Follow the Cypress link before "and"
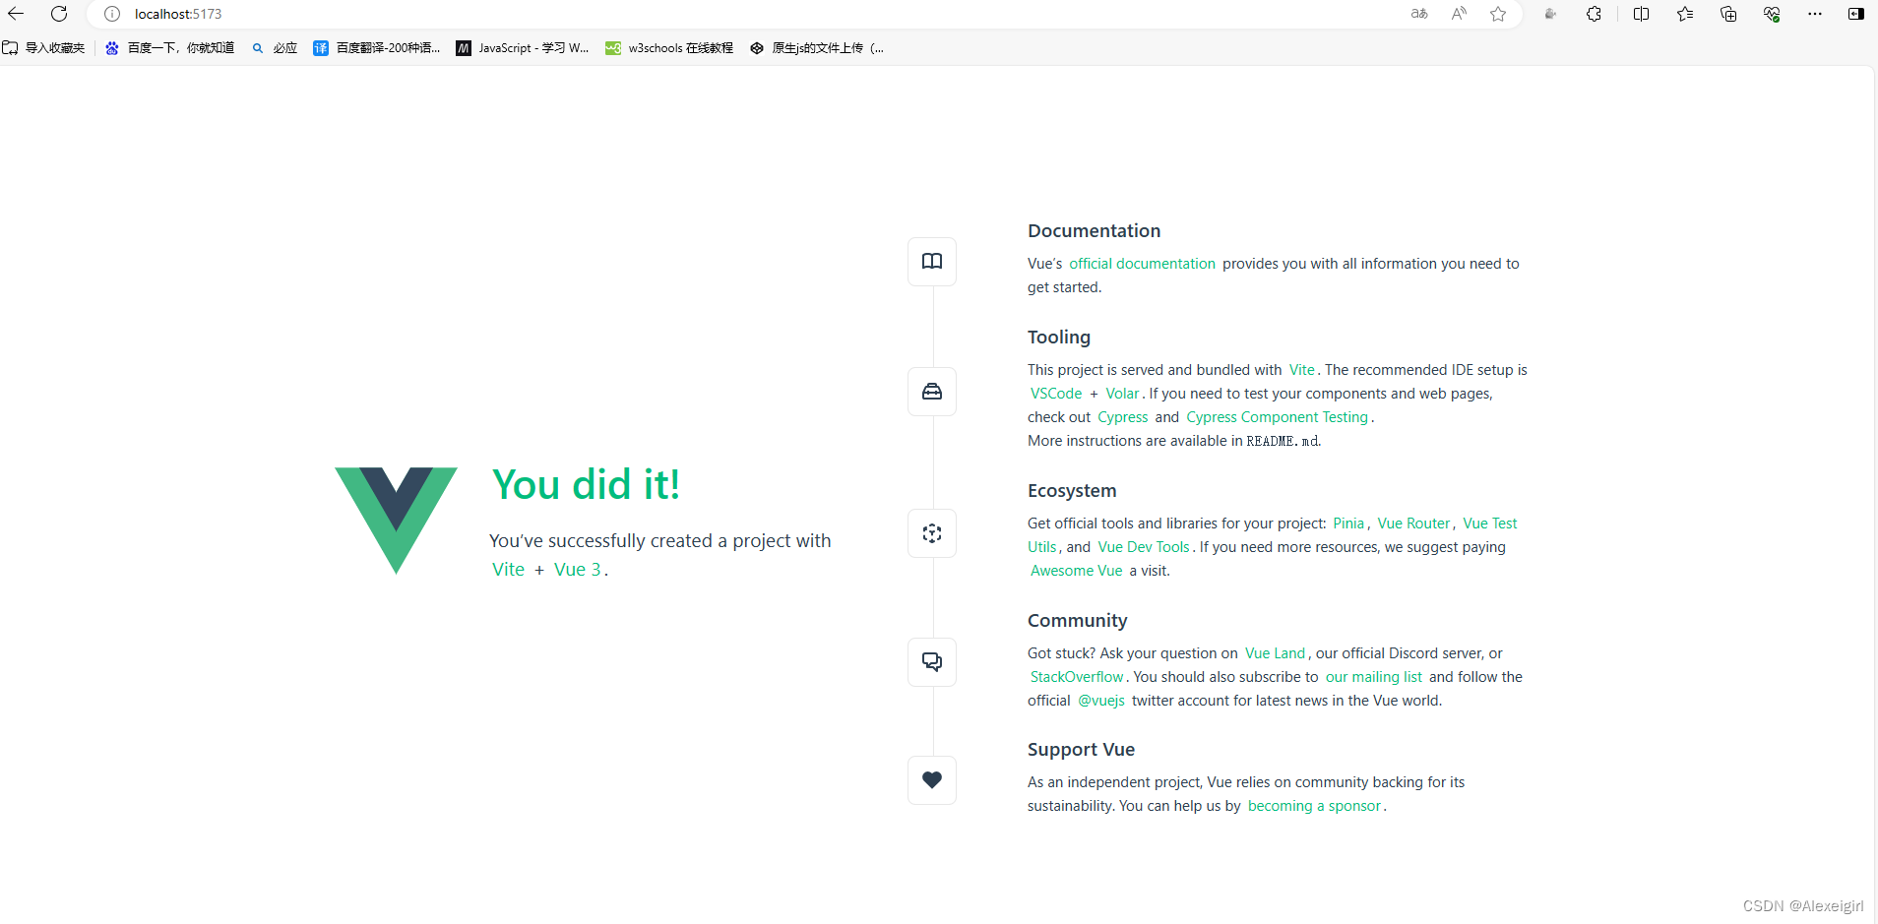This screenshot has width=1878, height=924. tap(1123, 417)
